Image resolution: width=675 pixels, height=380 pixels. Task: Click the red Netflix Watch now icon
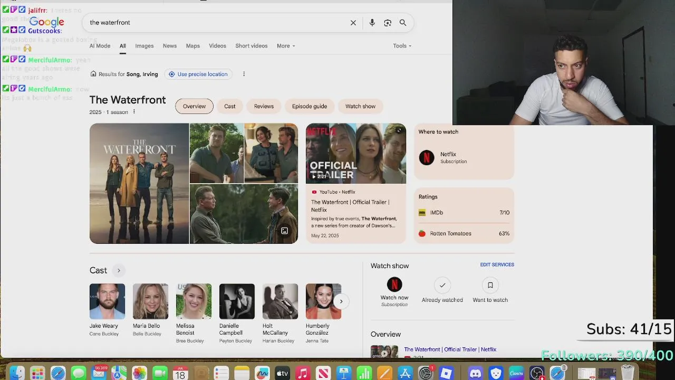coord(394,284)
